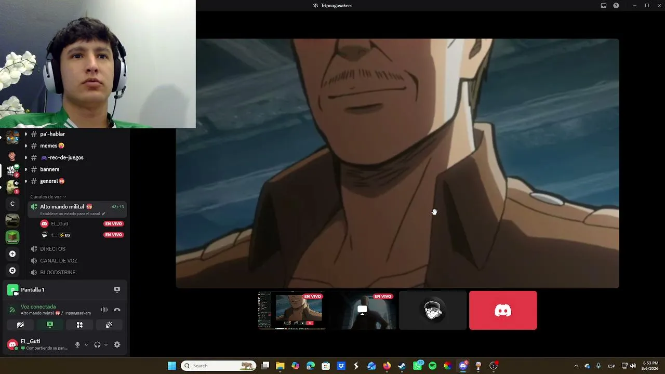Open the Discord inbox icon
This screenshot has height=374, width=665.
[604, 6]
